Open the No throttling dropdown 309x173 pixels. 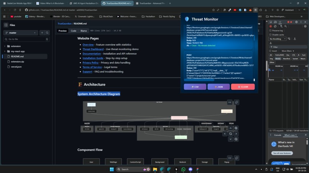[x=278, y=39]
